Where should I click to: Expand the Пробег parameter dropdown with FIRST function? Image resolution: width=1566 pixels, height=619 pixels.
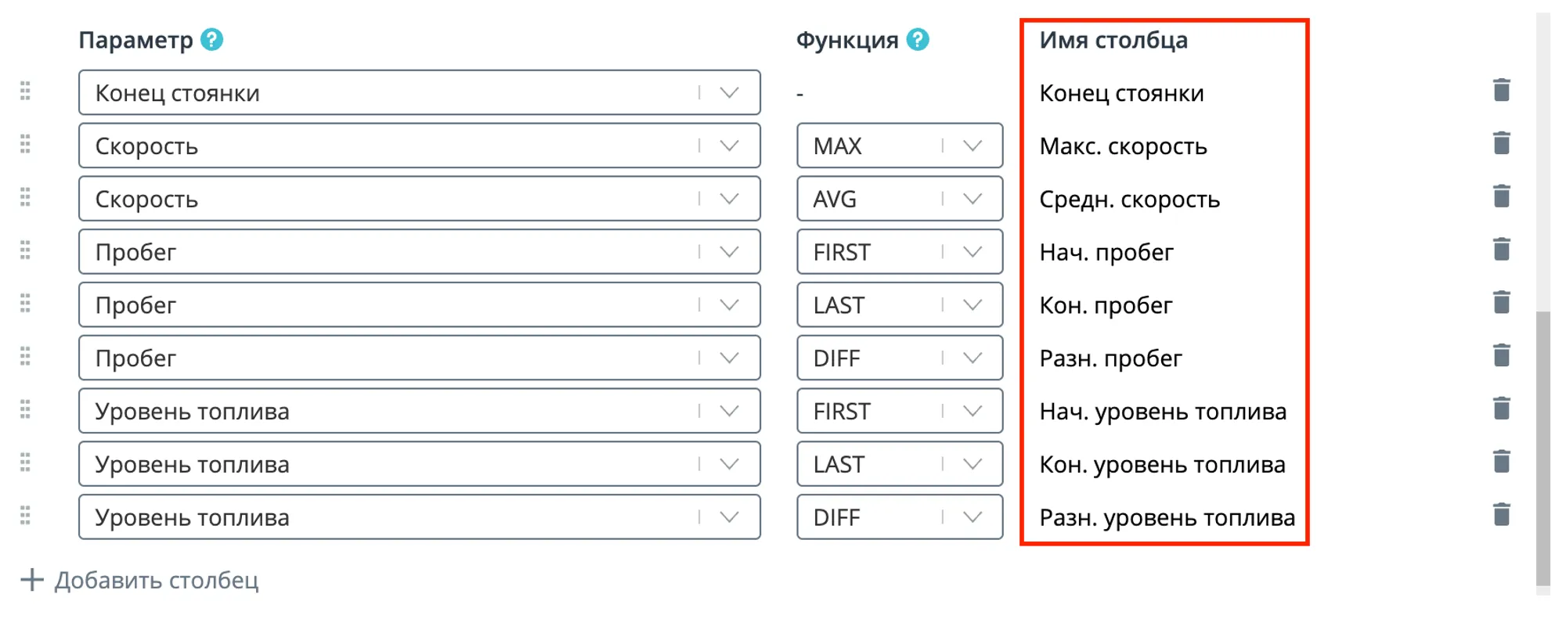(x=420, y=252)
